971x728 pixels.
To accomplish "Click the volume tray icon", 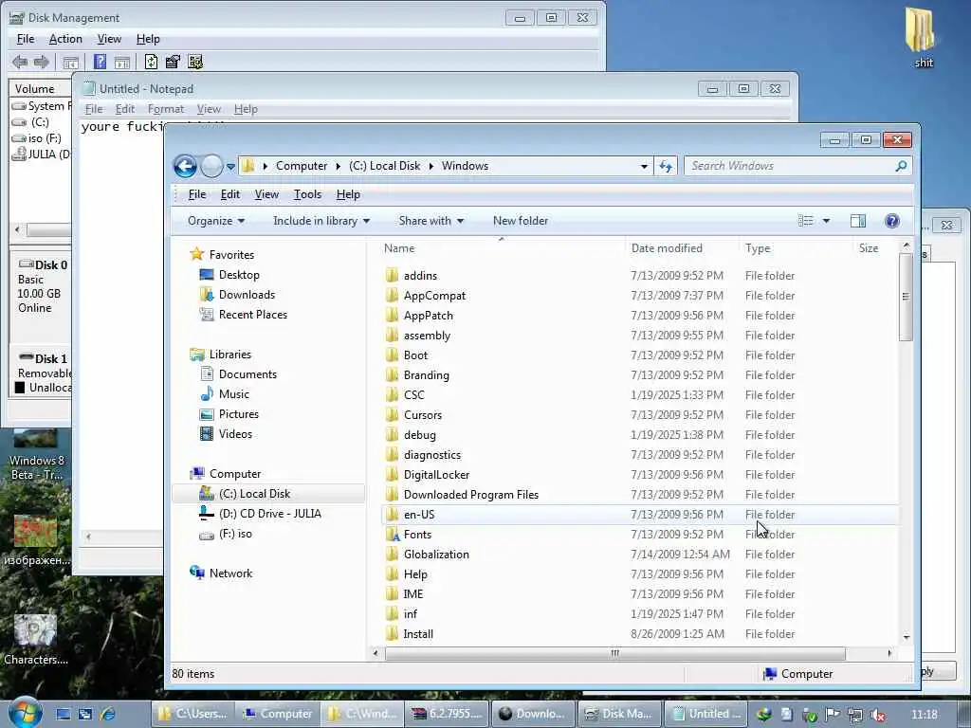I will coord(877,715).
